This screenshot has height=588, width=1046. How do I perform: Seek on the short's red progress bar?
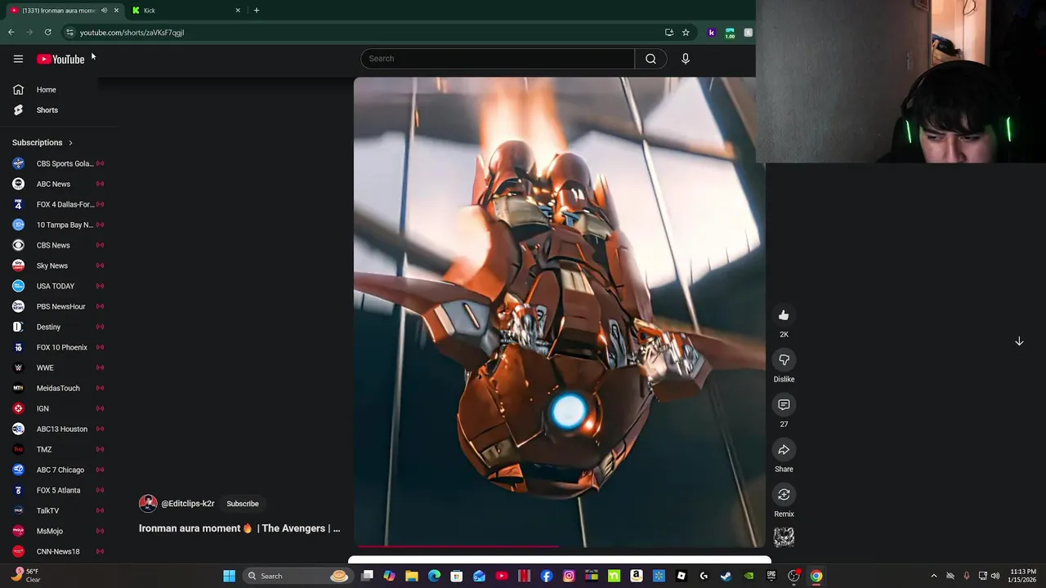coord(560,546)
